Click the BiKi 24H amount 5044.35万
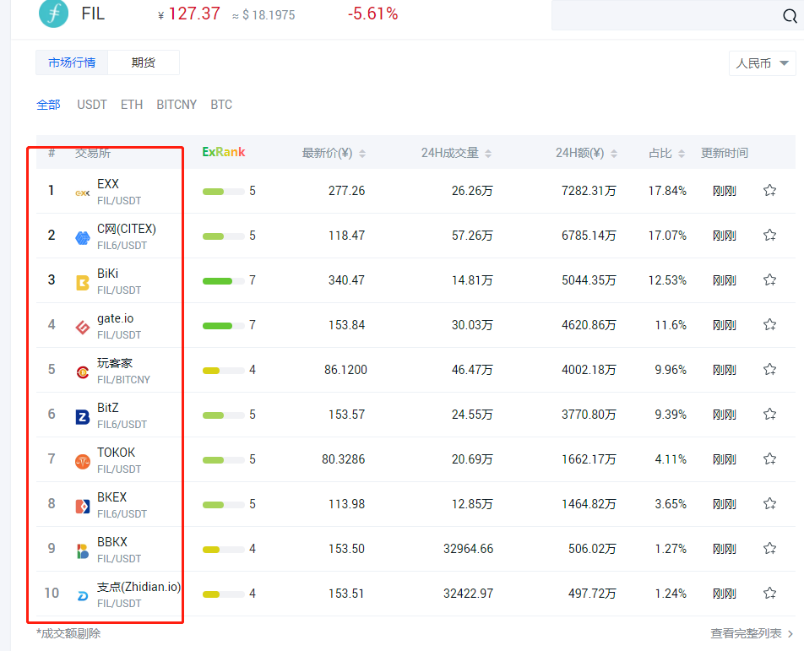This screenshot has width=804, height=651. click(589, 280)
